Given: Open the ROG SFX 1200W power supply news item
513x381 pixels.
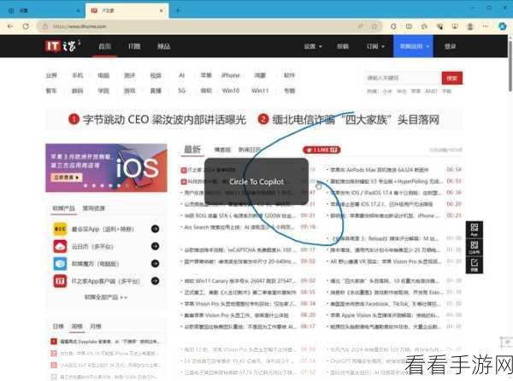Looking at the screenshot, I should pyautogui.click(x=239, y=215).
